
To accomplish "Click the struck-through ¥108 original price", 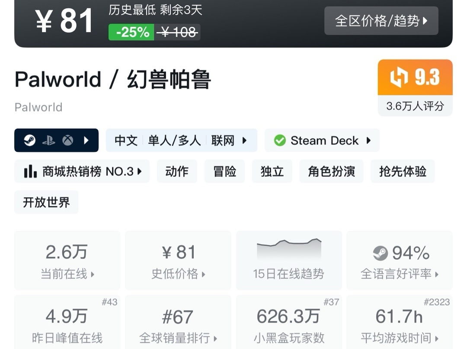I will pyautogui.click(x=177, y=32).
